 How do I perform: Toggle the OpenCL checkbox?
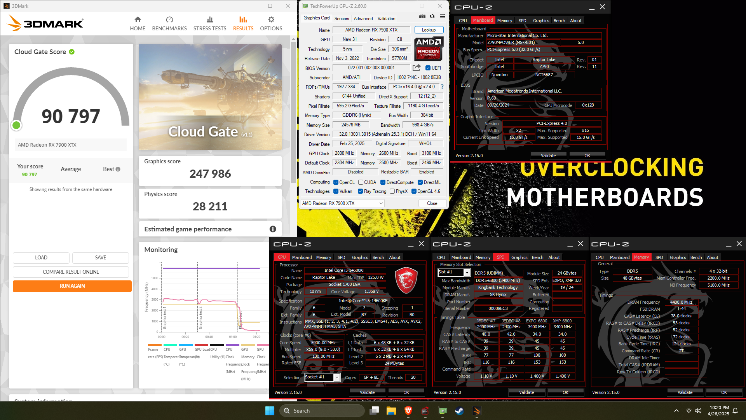[336, 182]
